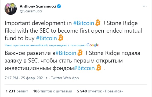Click Bitcoin emoji ending the translated tweet
Image resolution: width=152 pixels, height=97 pixels.
click(98, 68)
